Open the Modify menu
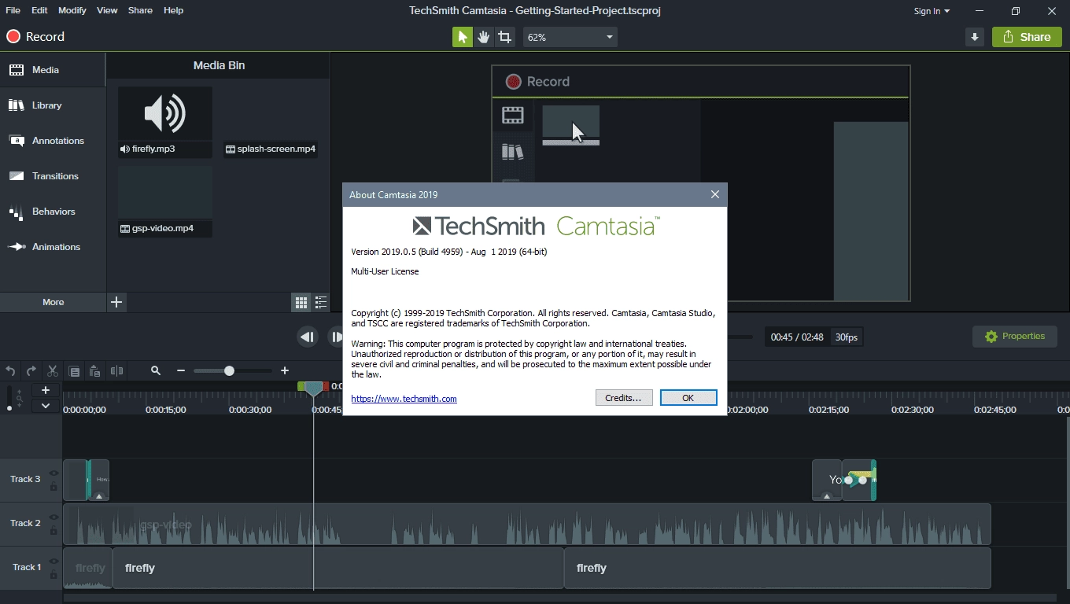The width and height of the screenshot is (1070, 604). pos(72,10)
